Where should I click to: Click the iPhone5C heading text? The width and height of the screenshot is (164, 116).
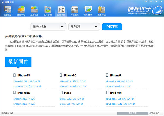[x=70, y=76]
